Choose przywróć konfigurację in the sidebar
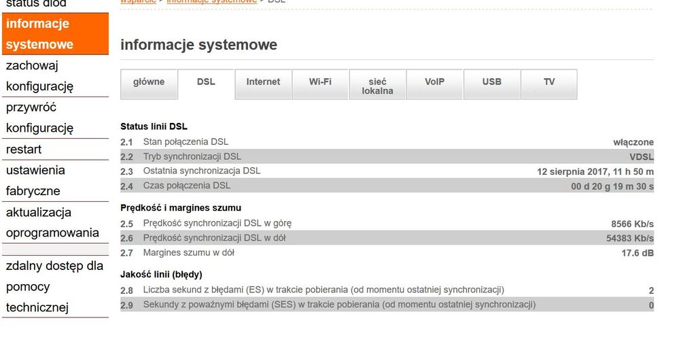The height and width of the screenshot is (342, 679). pyautogui.click(x=39, y=118)
